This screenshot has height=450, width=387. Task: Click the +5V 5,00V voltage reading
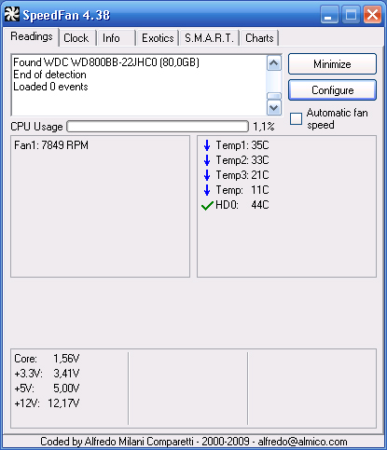pyautogui.click(x=47, y=389)
